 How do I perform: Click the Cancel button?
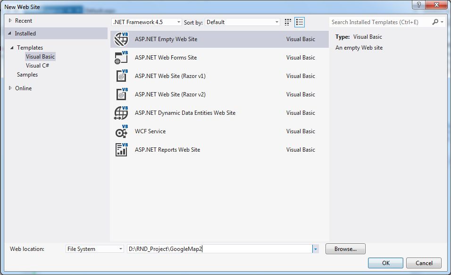(424, 263)
